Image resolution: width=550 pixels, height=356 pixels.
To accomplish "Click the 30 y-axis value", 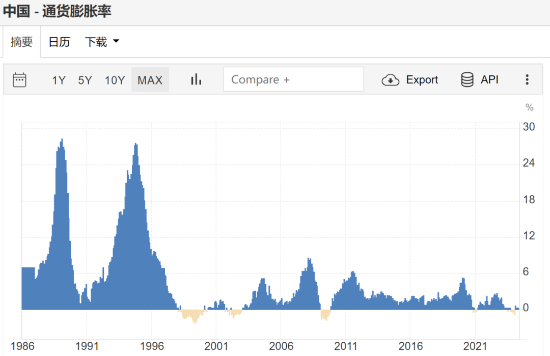I will point(529,127).
